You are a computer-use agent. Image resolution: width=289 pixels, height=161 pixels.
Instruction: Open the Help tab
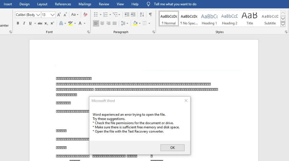coord(135,4)
